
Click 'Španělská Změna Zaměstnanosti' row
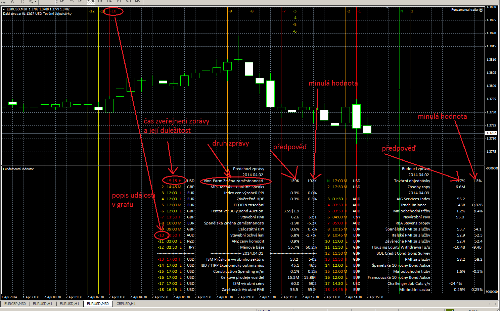click(x=234, y=223)
